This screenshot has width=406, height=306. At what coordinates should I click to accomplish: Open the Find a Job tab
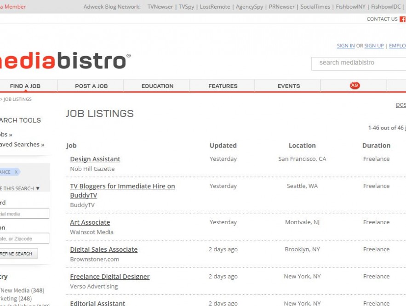point(25,86)
